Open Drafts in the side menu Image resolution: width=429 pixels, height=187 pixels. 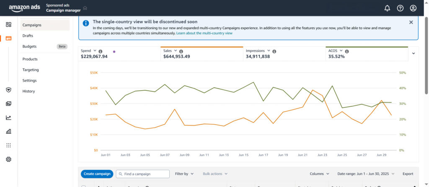pyautogui.click(x=28, y=36)
